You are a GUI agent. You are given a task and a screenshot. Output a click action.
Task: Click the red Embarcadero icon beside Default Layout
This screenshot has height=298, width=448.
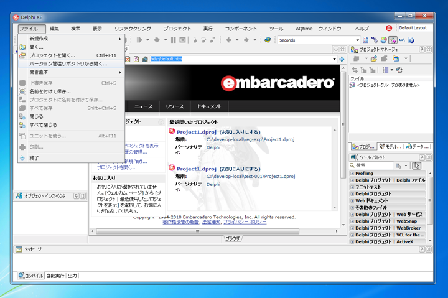pos(389,28)
